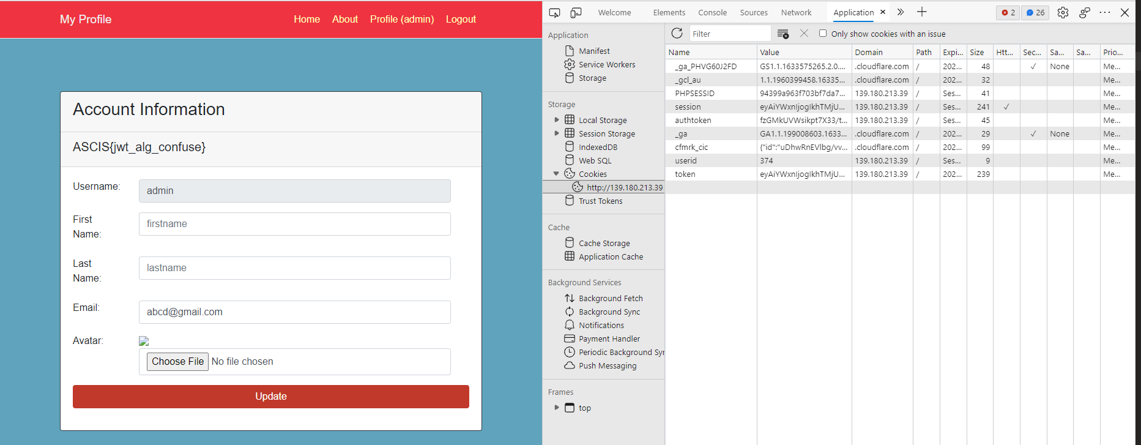The image size is (1141, 445).
Task: Click the Home nav link
Action: click(x=307, y=19)
